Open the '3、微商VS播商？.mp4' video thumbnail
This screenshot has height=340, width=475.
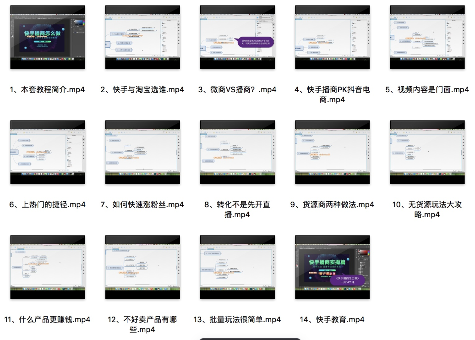pos(237,37)
